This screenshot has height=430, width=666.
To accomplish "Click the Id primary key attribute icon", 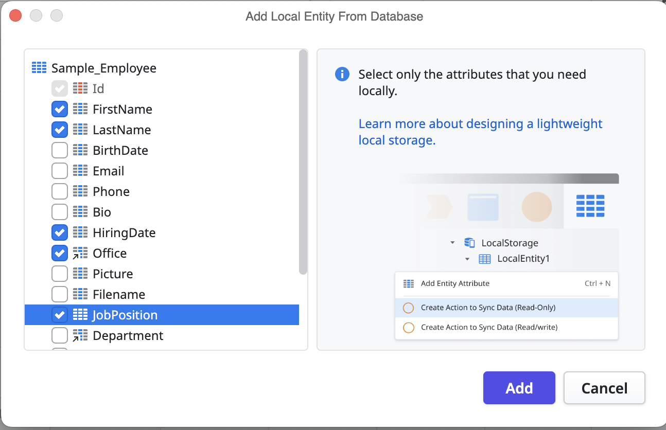I will click(80, 88).
